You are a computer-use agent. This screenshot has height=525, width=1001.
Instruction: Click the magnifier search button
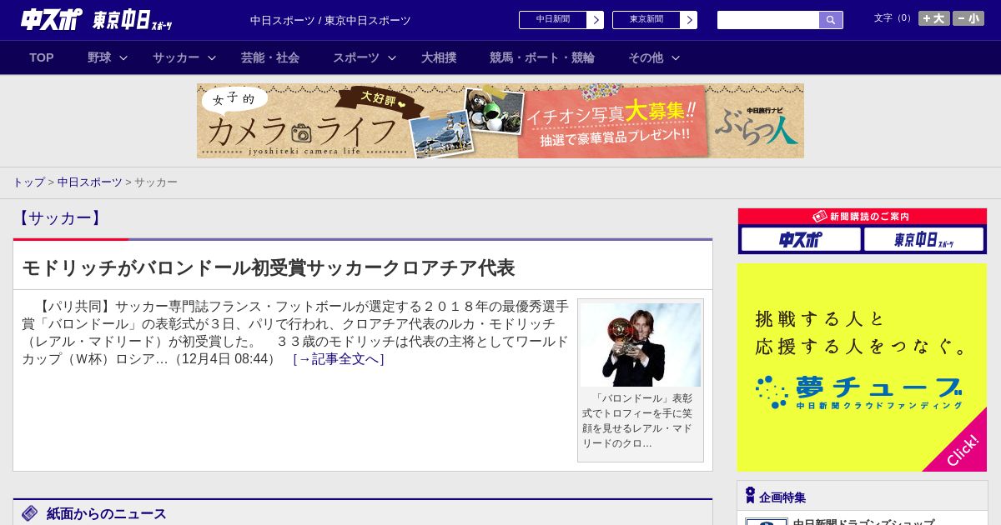coord(831,20)
